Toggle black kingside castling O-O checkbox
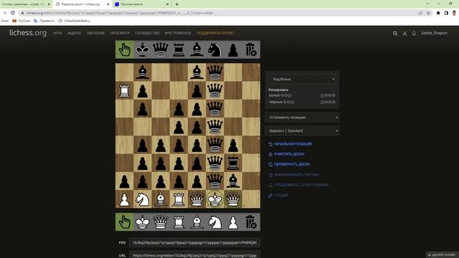 292,102
